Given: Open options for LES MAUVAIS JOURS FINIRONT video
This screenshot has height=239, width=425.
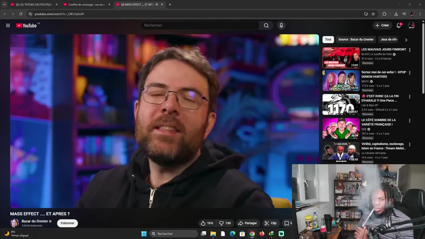Looking at the screenshot, I should pos(409,50).
